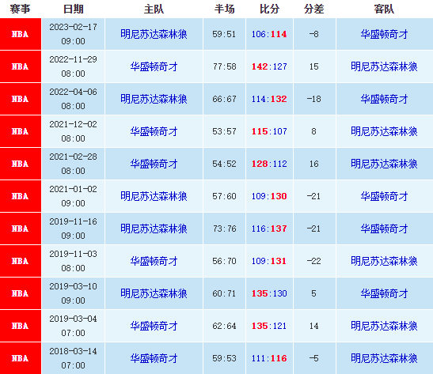Click point difference 14 cell
Image resolution: width=433 pixels, height=374 pixels.
pyautogui.click(x=314, y=326)
